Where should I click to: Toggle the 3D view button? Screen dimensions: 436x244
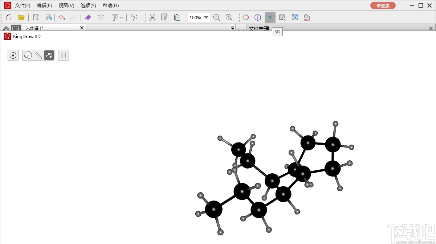270,17
